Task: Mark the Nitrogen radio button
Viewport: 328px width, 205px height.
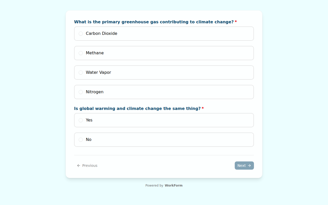Action: (x=81, y=92)
